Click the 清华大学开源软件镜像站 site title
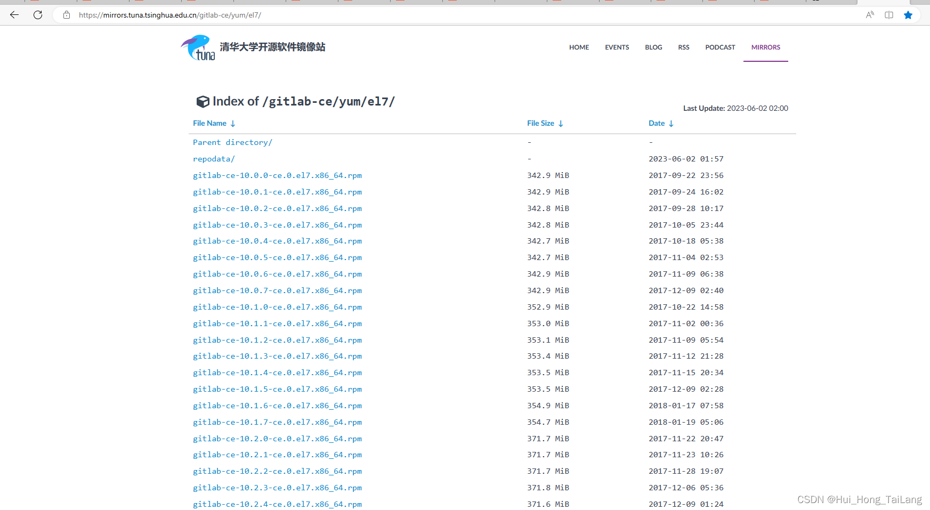930x510 pixels. 272,47
